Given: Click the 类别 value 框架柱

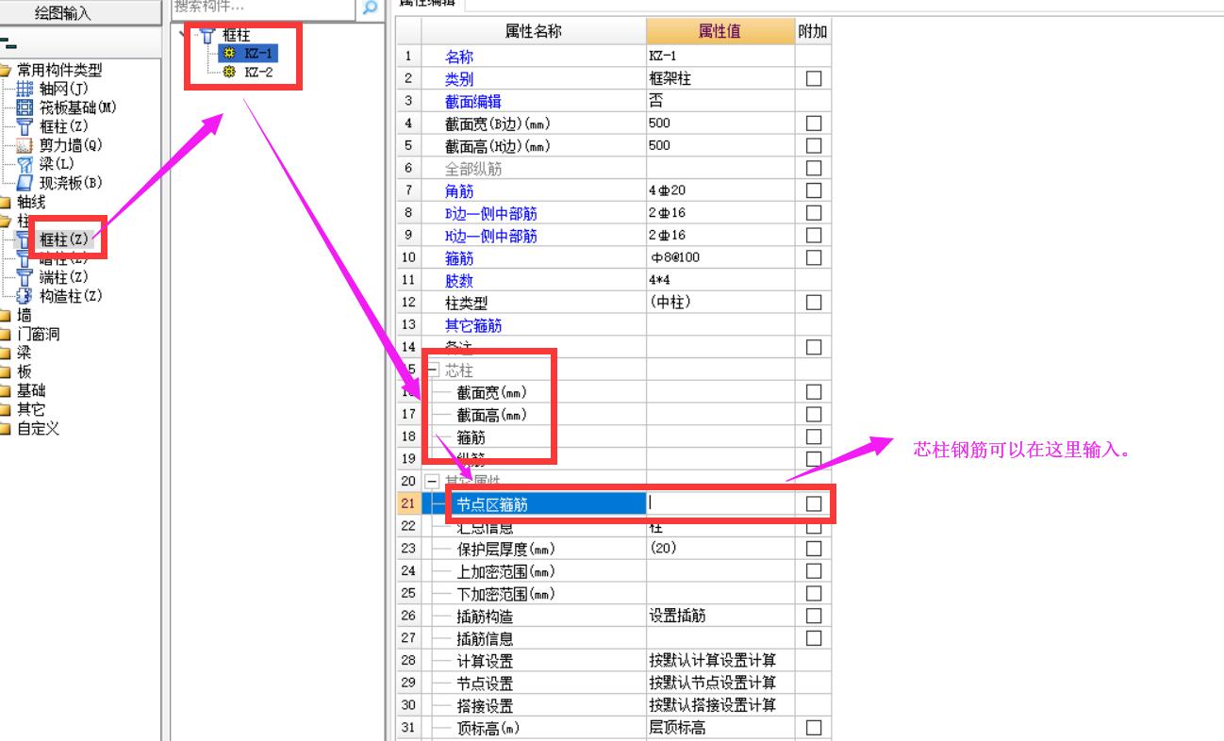Looking at the screenshot, I should tap(720, 78).
